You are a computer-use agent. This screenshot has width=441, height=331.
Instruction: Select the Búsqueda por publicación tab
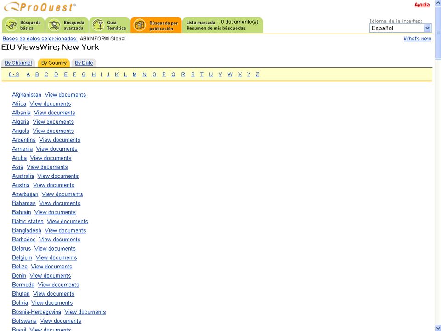pyautogui.click(x=156, y=25)
